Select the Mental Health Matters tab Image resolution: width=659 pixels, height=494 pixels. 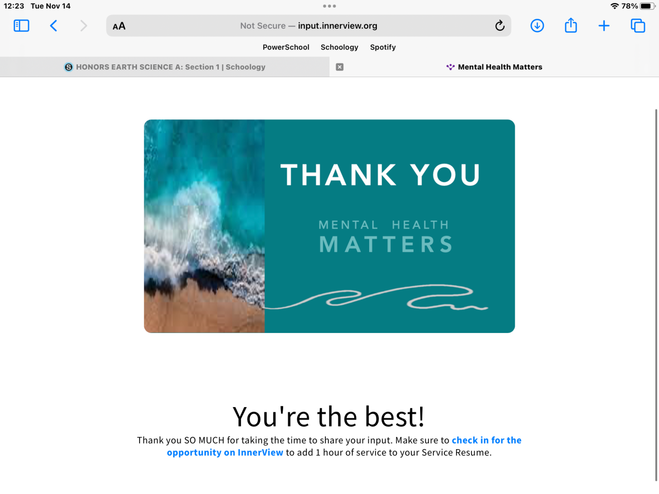(494, 67)
